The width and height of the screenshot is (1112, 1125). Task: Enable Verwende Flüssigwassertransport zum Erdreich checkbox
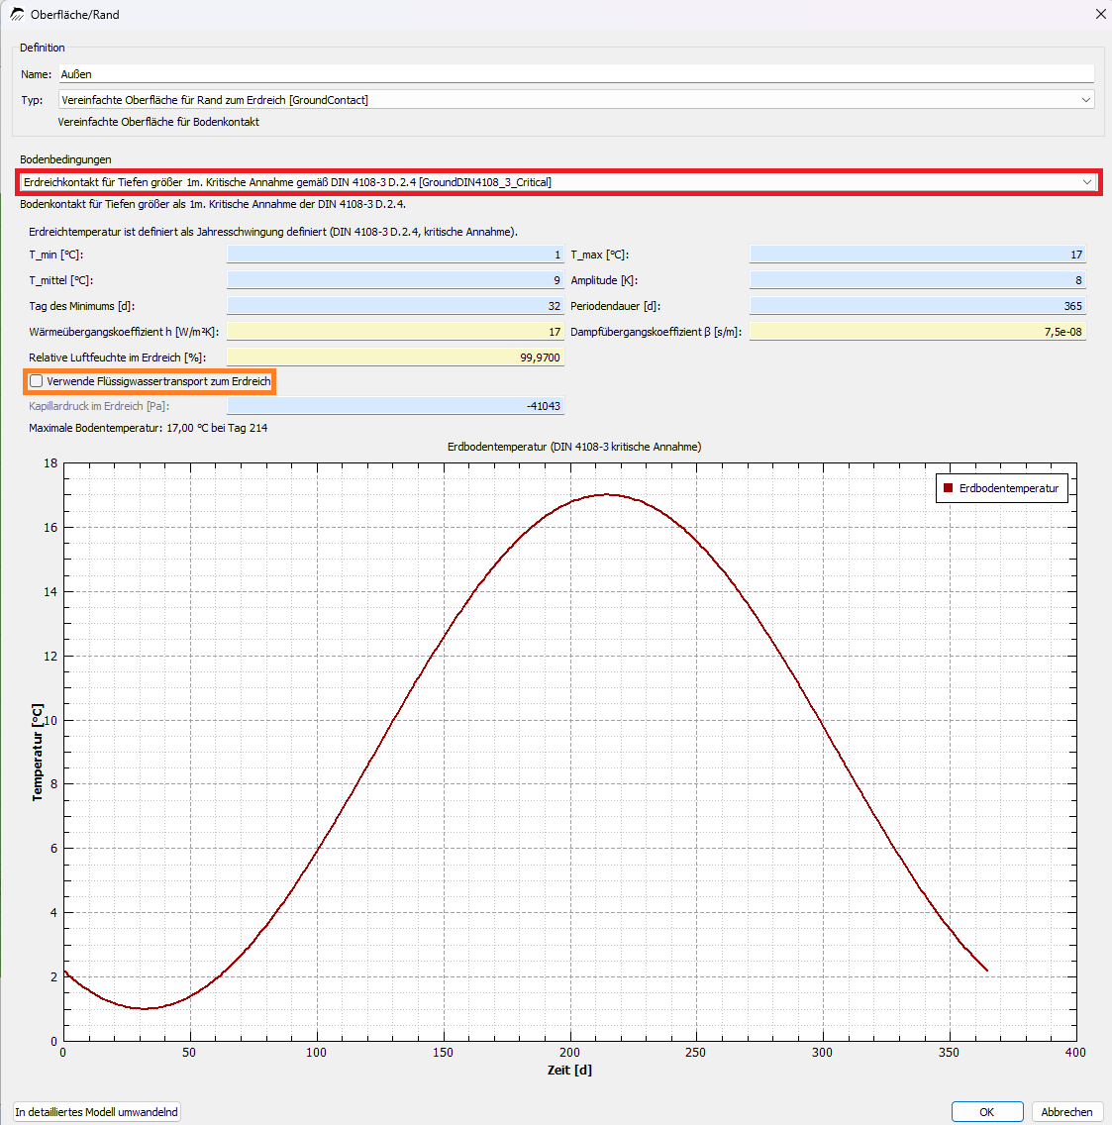point(37,381)
